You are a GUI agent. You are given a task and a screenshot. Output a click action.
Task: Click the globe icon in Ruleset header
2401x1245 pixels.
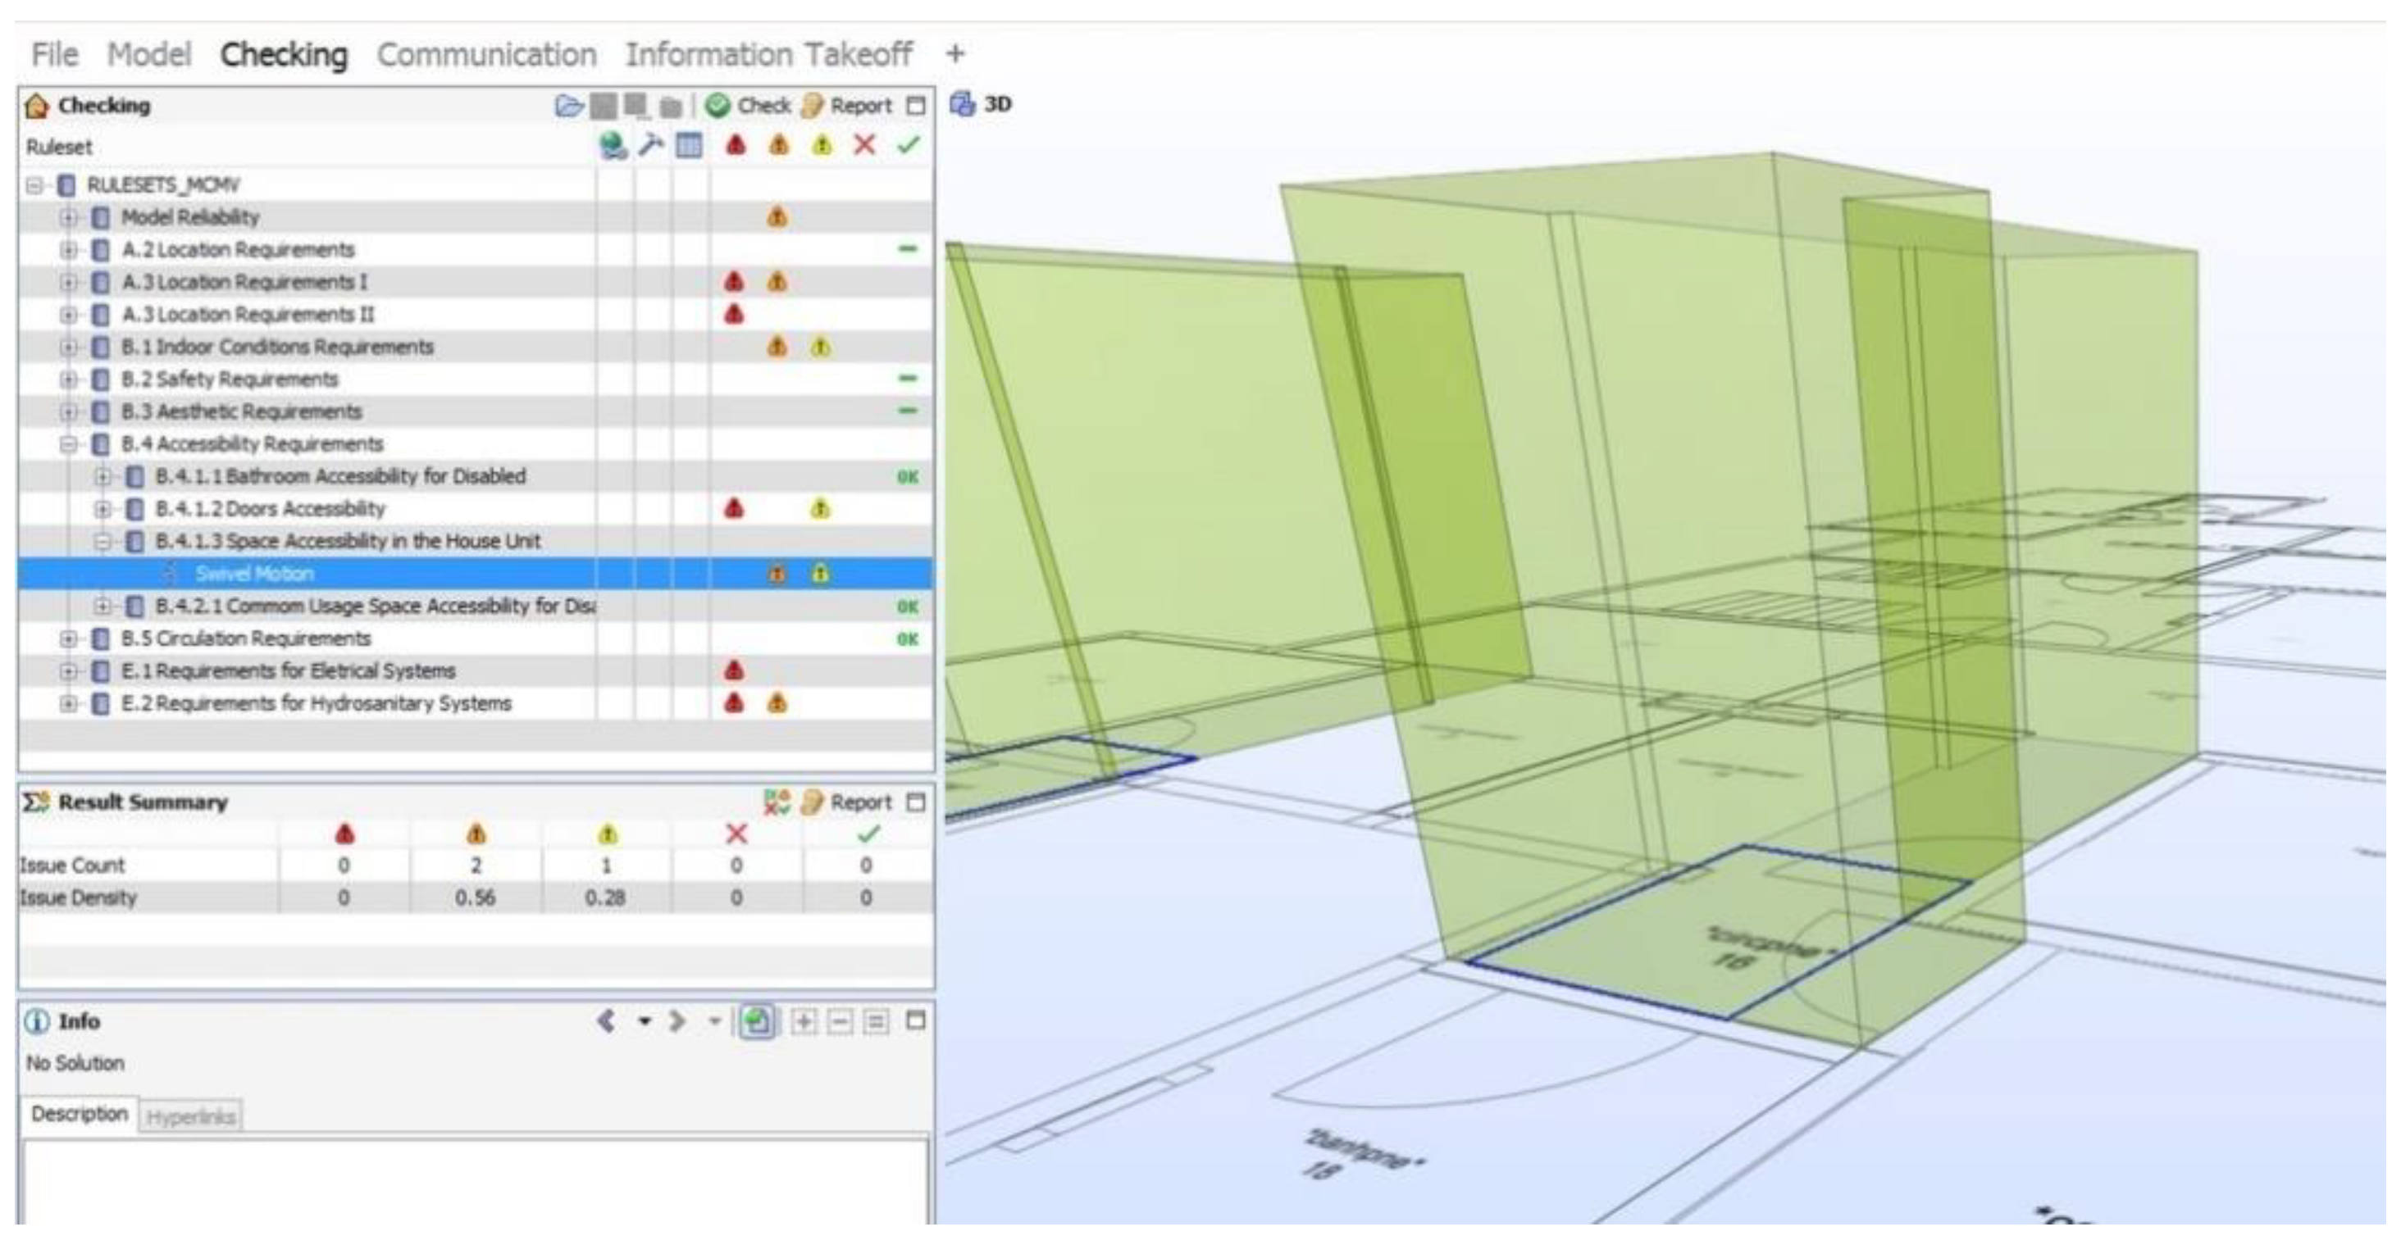[x=613, y=145]
